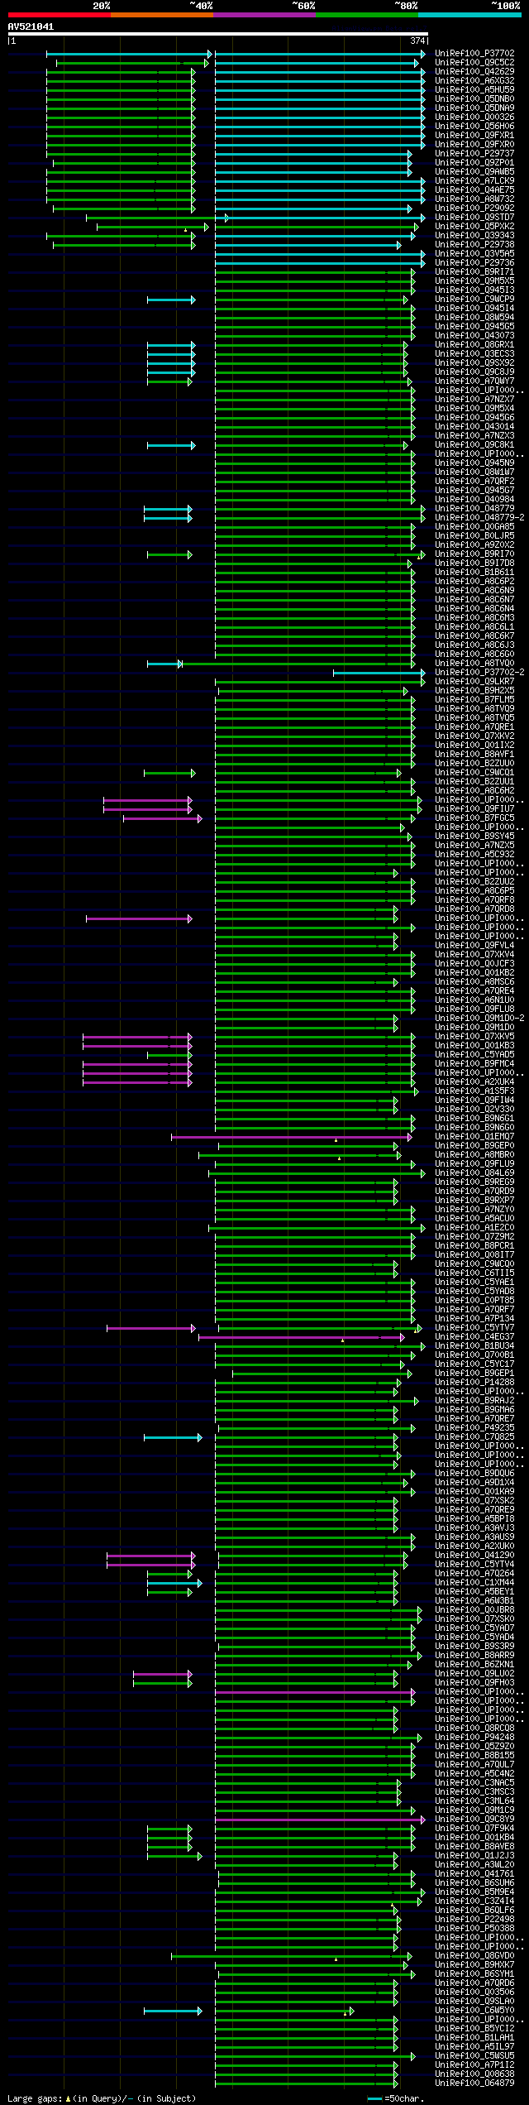Viewport: 529px width, 2105px height.
Task: Click the red 20% identity legend segment
Action: click(x=59, y=15)
